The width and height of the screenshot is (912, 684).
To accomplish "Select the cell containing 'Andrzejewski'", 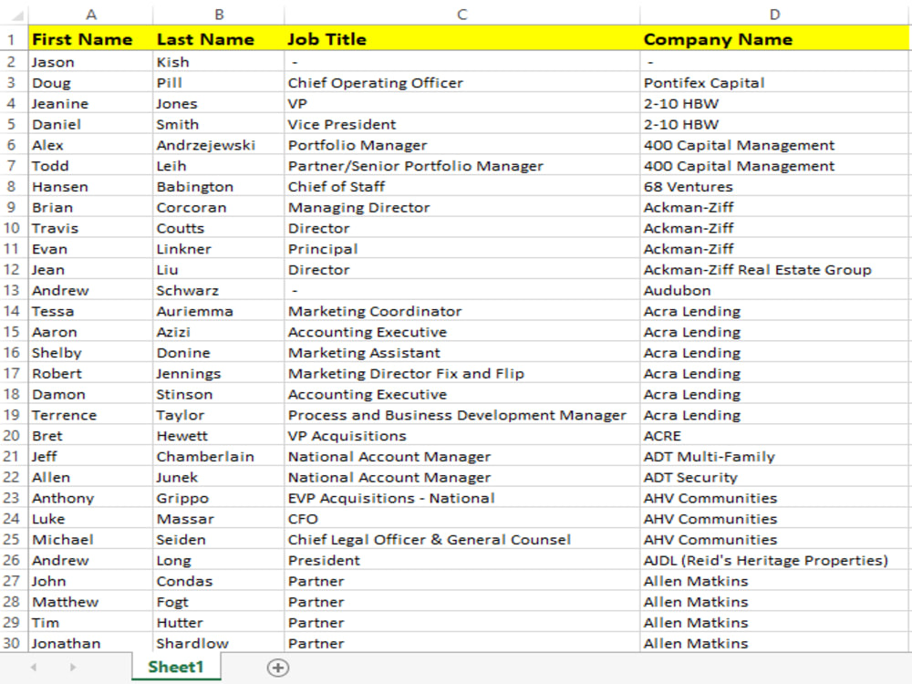I will coord(219,145).
